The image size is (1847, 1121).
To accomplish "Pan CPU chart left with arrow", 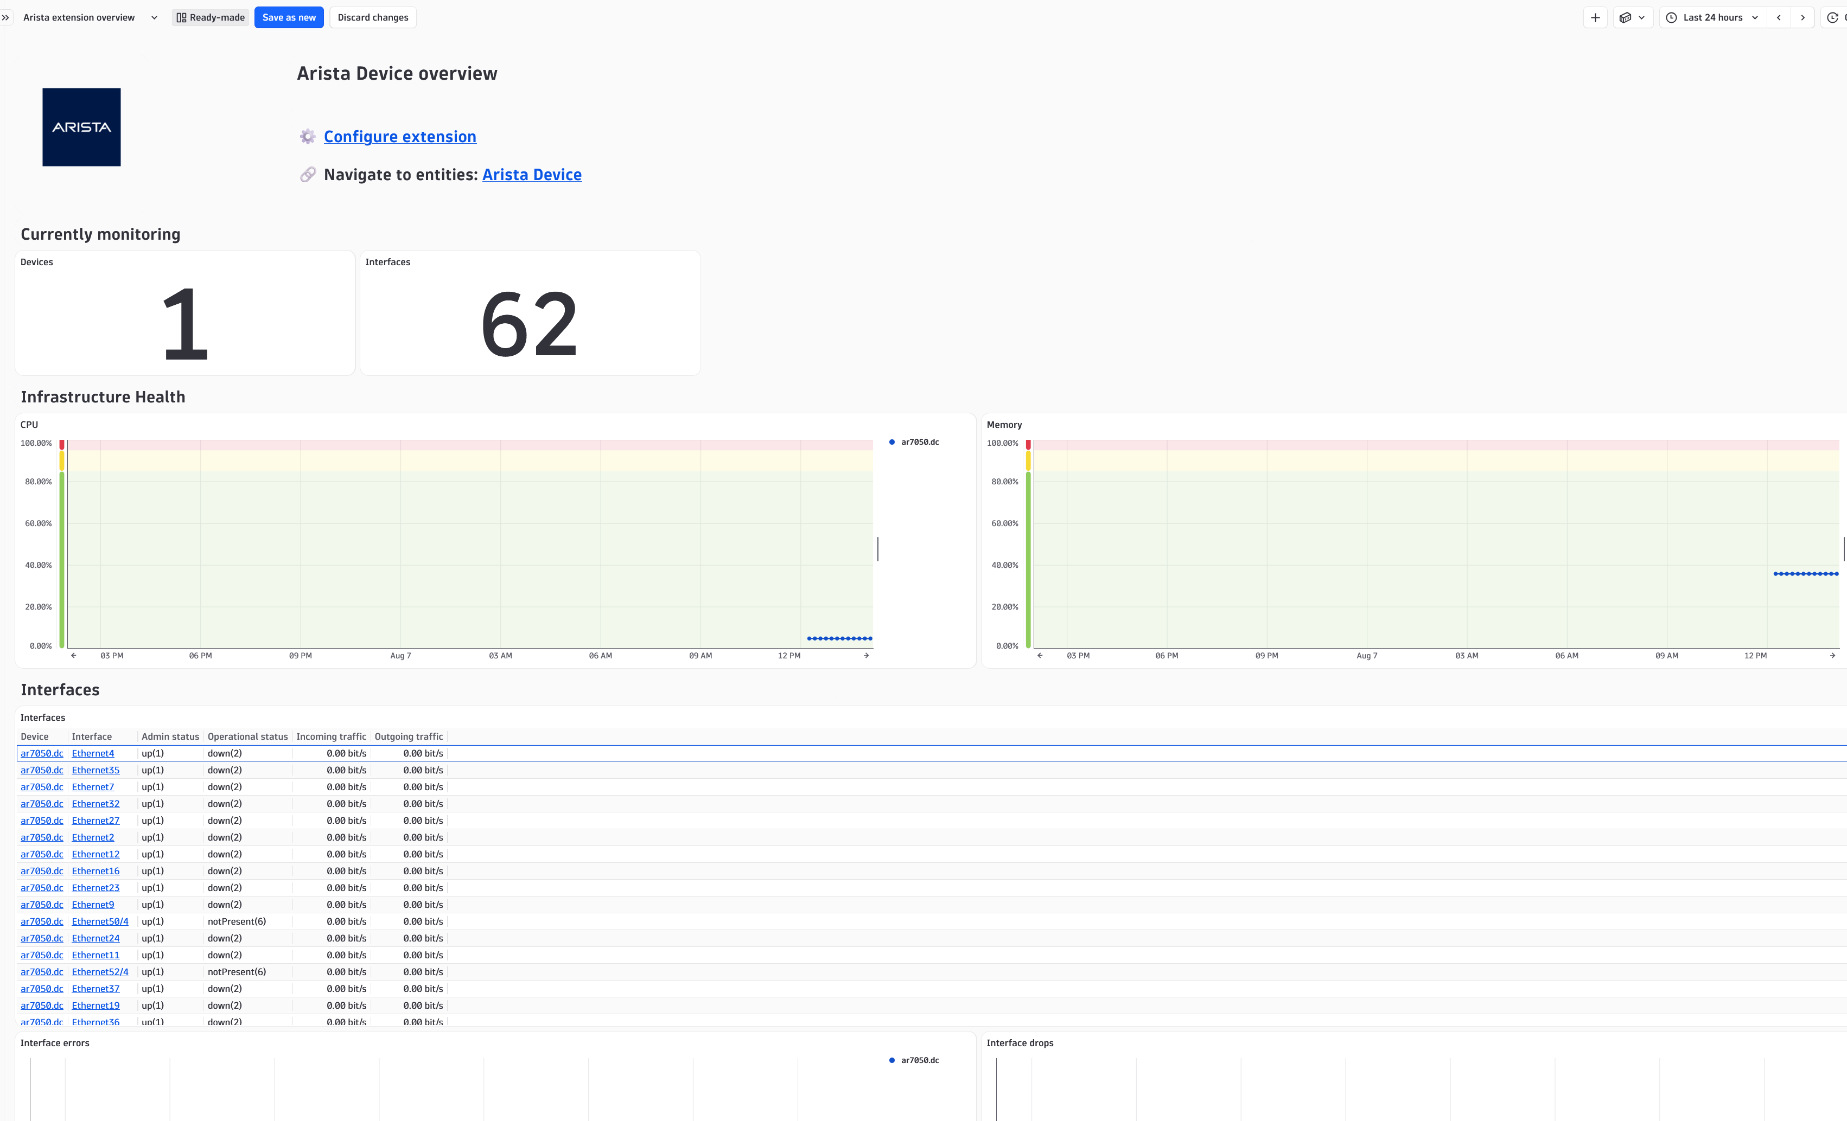I will tap(73, 656).
